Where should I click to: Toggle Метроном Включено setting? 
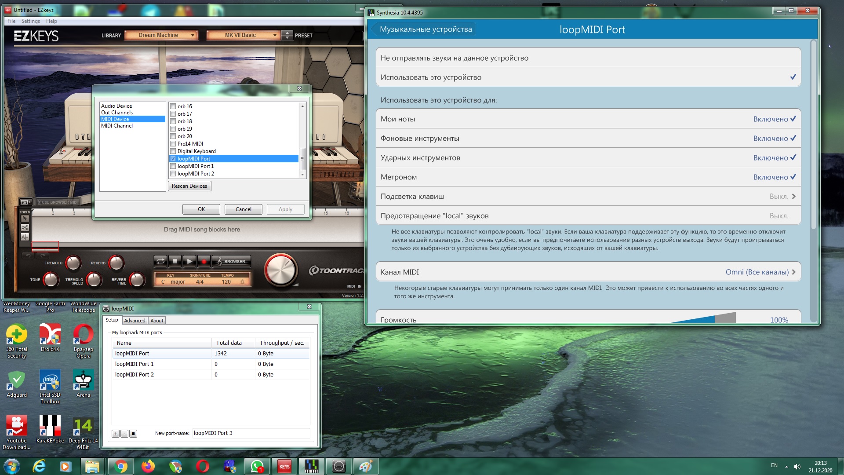[x=588, y=177]
